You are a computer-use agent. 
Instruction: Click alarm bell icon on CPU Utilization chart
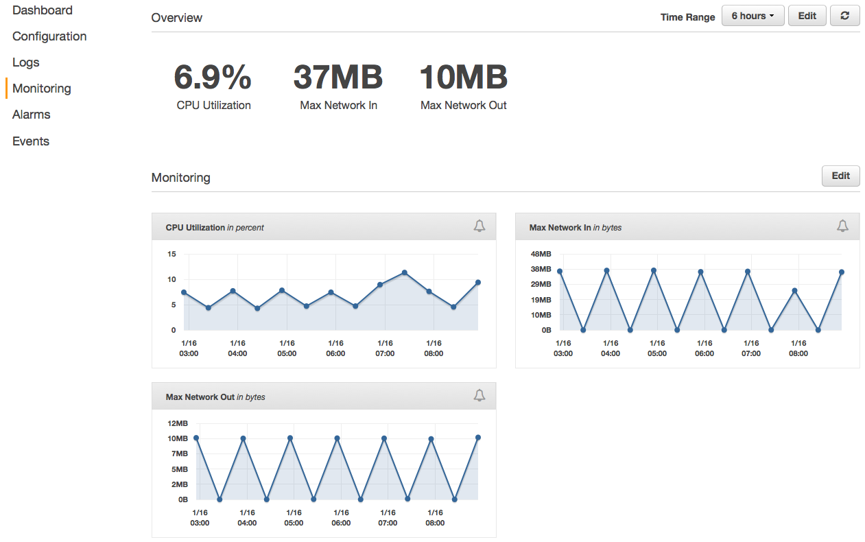click(x=479, y=226)
